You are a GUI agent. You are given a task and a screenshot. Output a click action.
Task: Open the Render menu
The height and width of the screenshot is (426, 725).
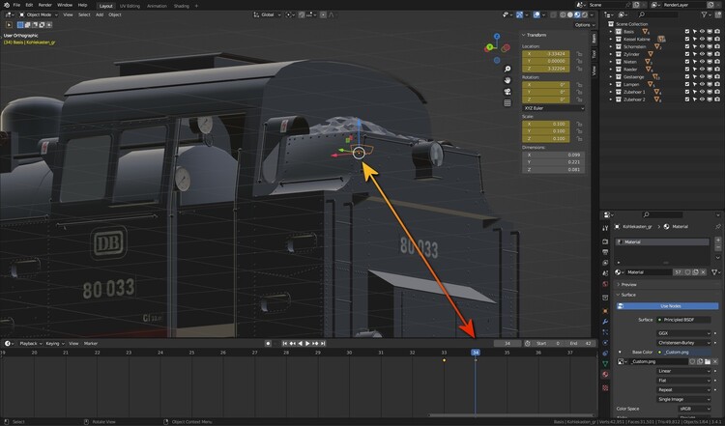(44, 5)
